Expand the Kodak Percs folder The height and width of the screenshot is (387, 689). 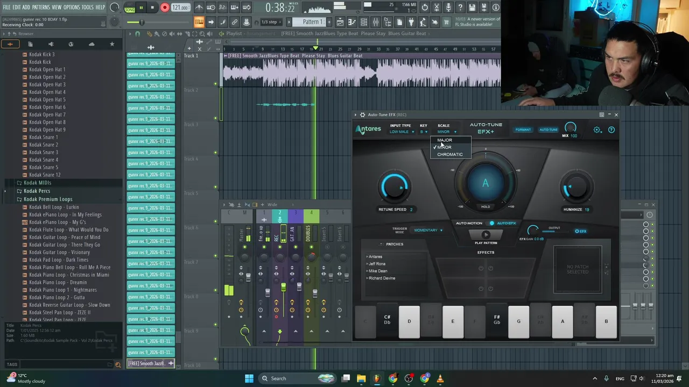(37, 191)
